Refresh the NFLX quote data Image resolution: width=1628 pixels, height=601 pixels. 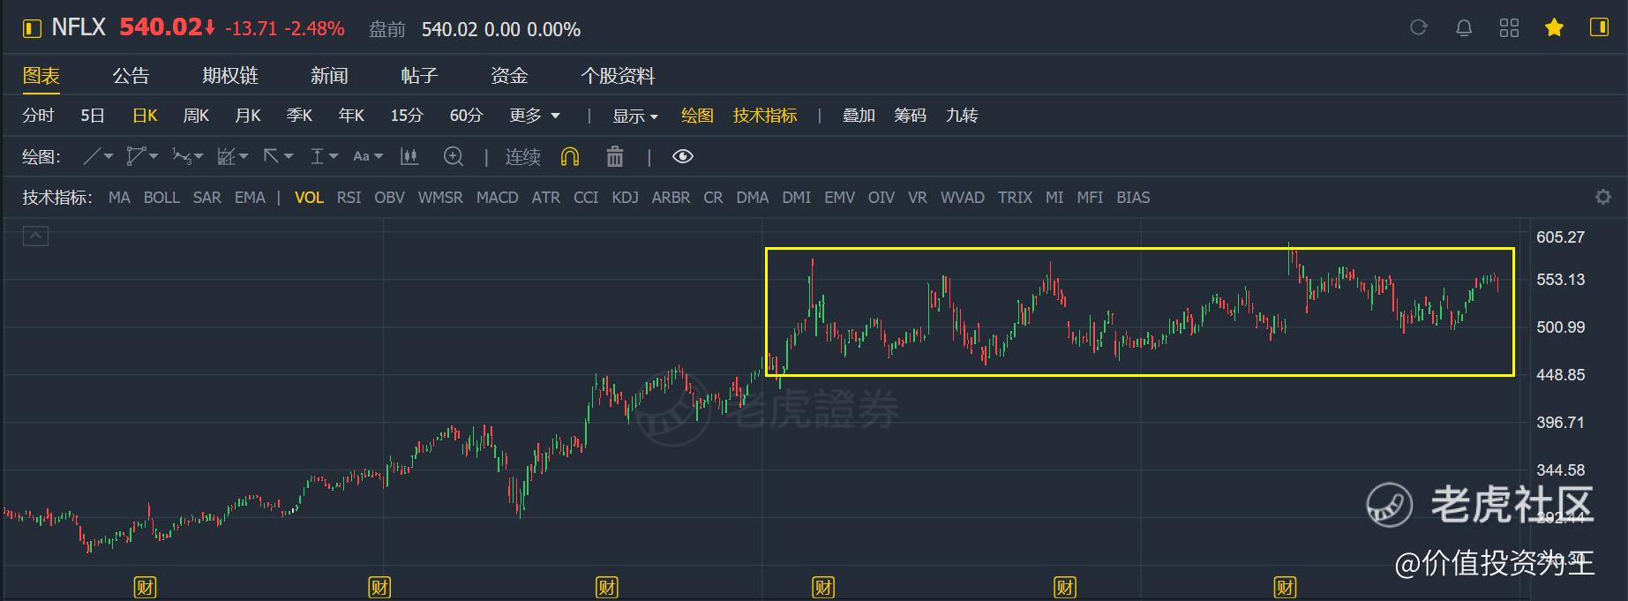click(x=1419, y=28)
